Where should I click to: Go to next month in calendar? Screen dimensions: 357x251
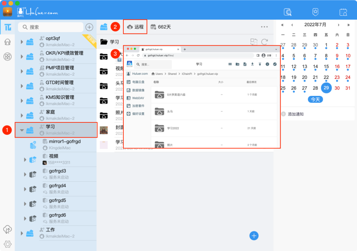[x=339, y=25]
